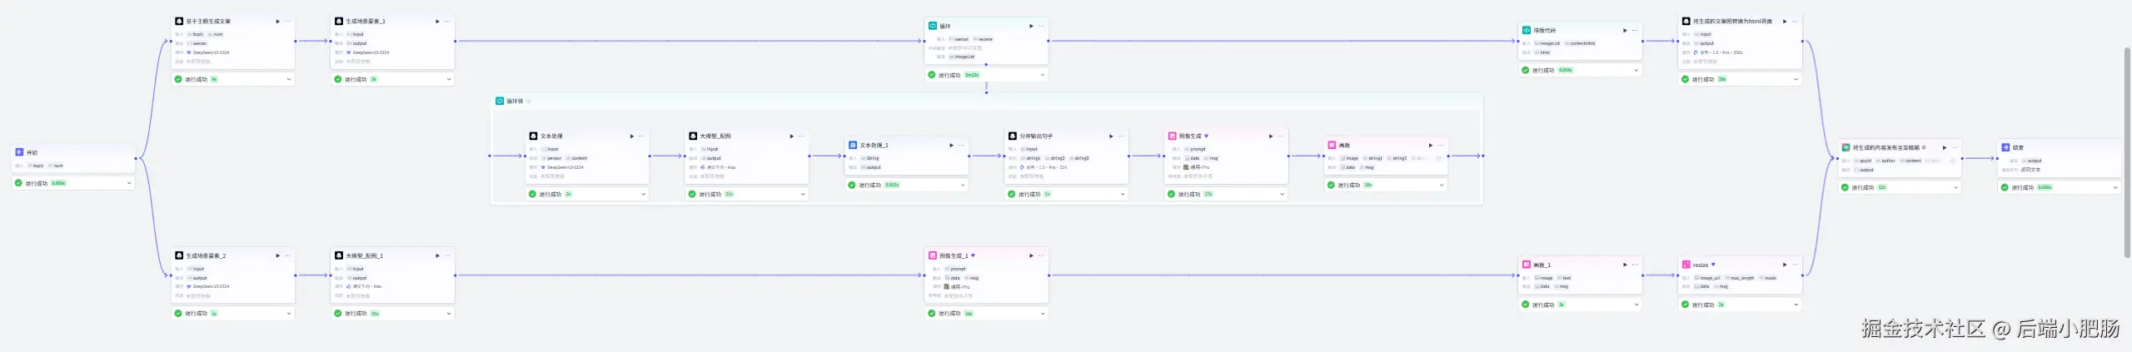Expand run result under 结束 node
The image size is (2132, 352).
[2115, 188]
